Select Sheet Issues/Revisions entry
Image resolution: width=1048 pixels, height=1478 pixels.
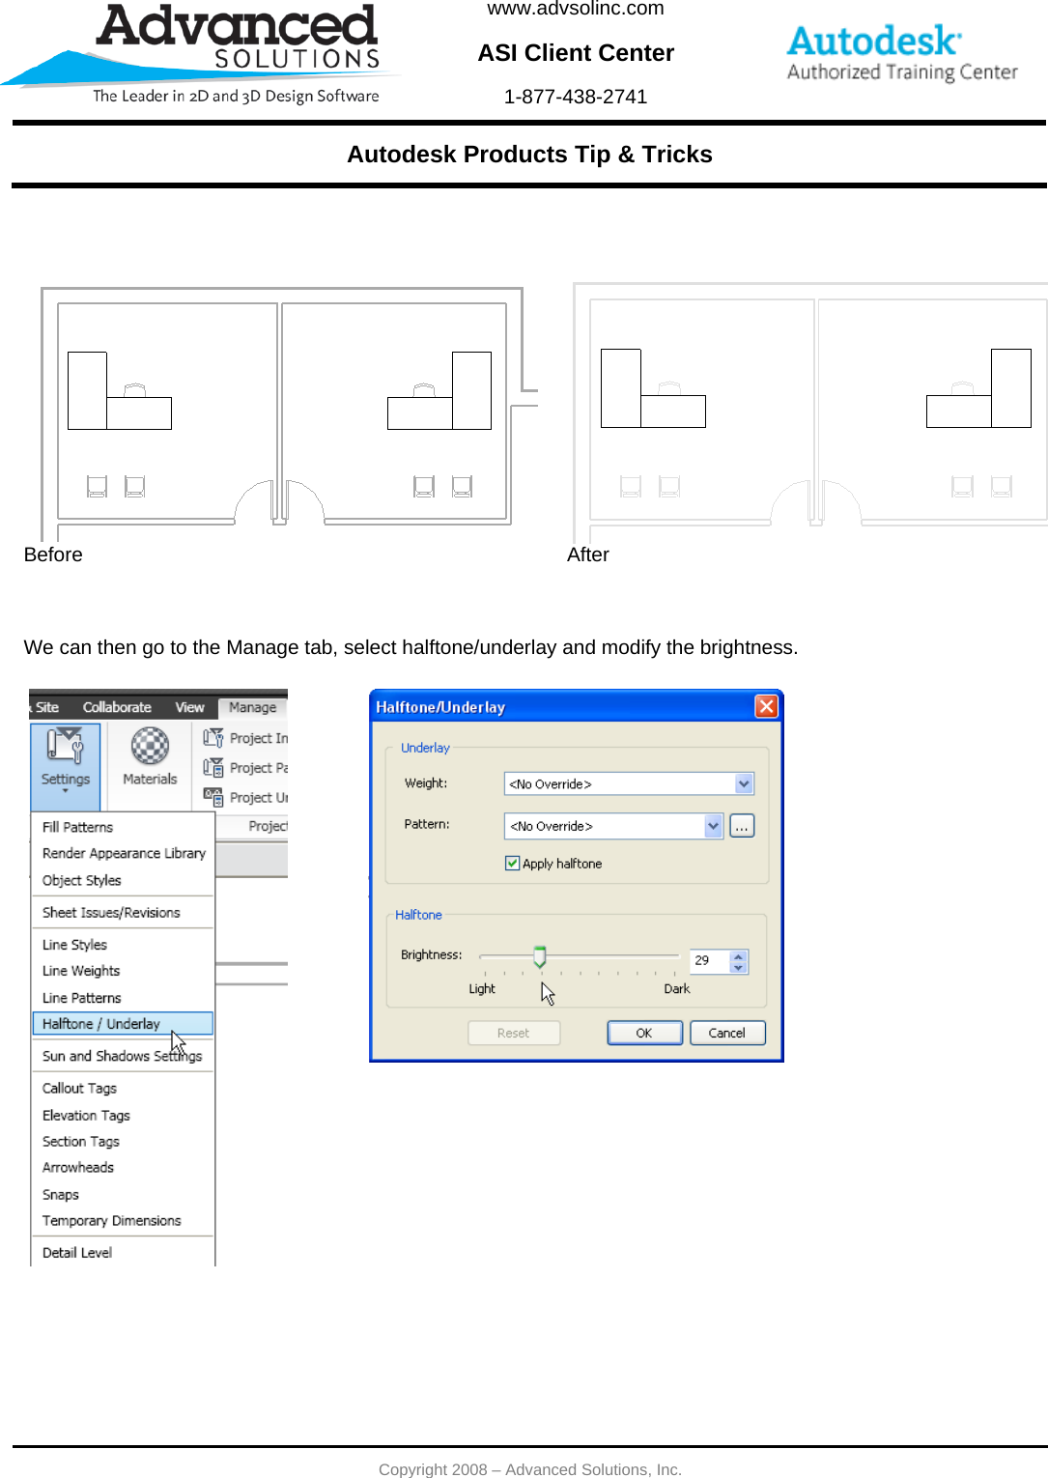click(123, 912)
